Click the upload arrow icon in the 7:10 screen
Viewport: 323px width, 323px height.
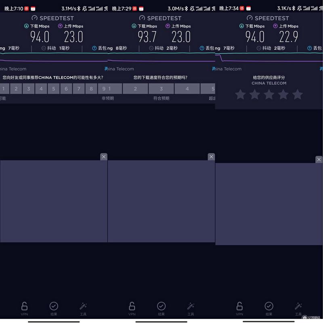tap(60, 26)
